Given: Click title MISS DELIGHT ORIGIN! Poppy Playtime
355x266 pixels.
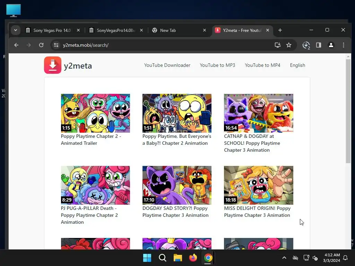Looking at the screenshot, I should 257,212.
